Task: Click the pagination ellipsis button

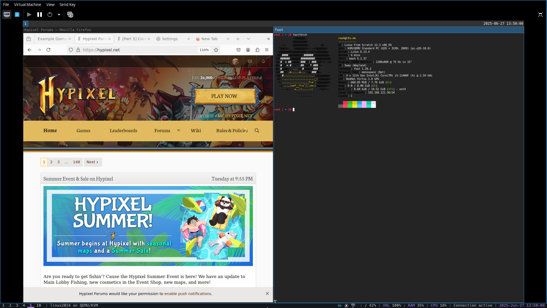Action: coord(66,162)
